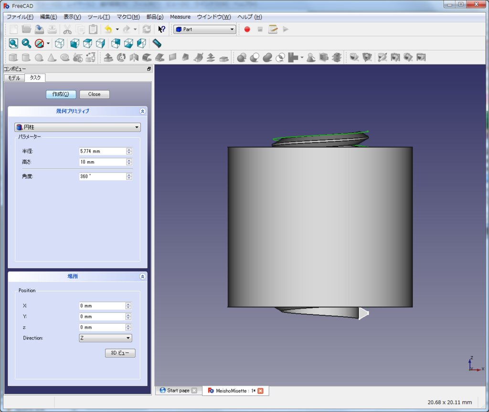Click the Cone primitive icon
This screenshot has width=489, height=412.
(x=52, y=57)
